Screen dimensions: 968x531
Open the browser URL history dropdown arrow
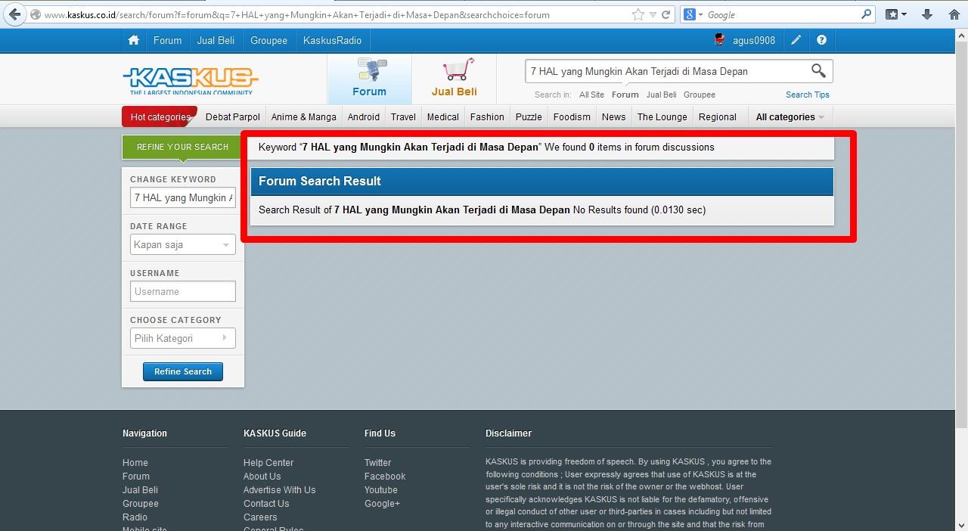[653, 14]
